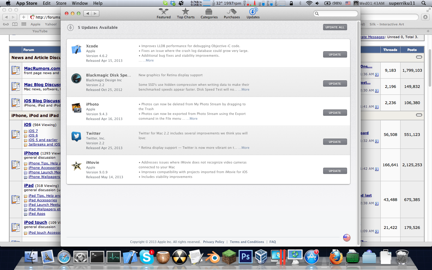Open Activity Monitor from the Dock
The width and height of the screenshot is (432, 270).
[114, 257]
